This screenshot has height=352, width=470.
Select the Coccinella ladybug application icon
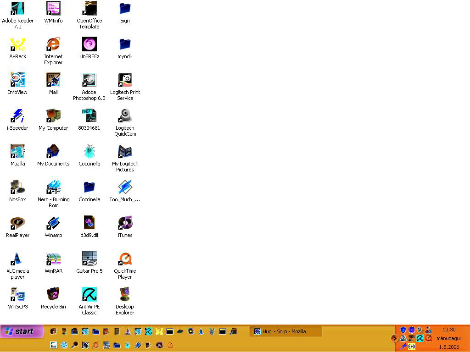pyautogui.click(x=90, y=155)
